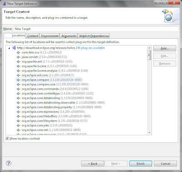Viewport: 182px width, 172px height.
Task: Click the helios repository site icon
Action: click(14, 48)
